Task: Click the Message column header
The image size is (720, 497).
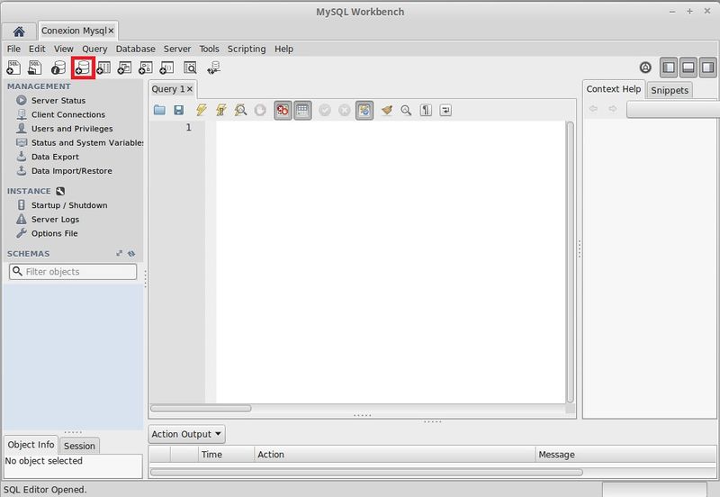Action: coord(625,455)
